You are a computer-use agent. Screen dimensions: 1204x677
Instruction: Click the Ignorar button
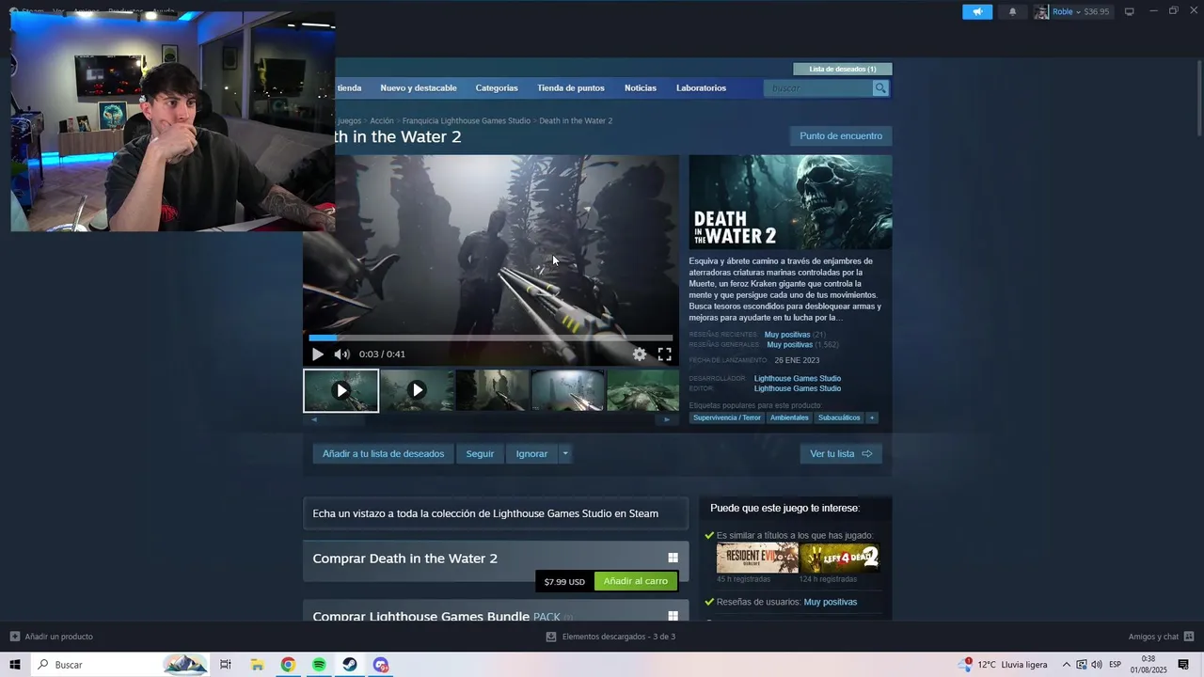pyautogui.click(x=531, y=454)
